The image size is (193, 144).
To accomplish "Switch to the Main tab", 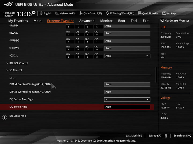I will coord(38,21).
